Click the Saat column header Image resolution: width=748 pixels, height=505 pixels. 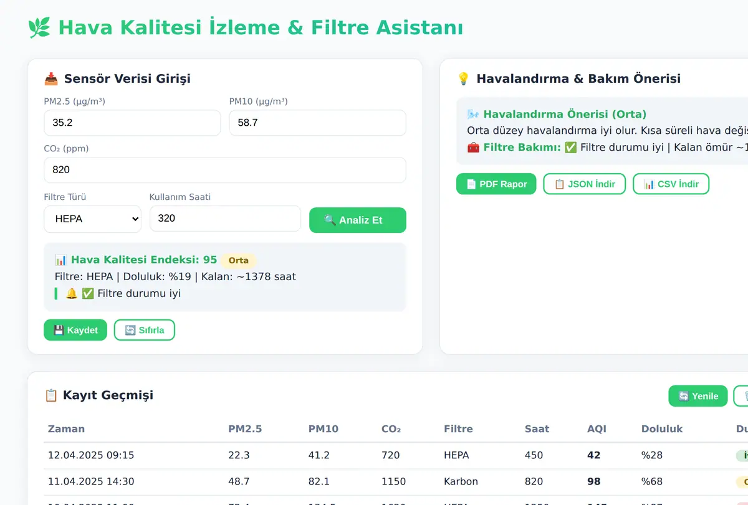537,429
